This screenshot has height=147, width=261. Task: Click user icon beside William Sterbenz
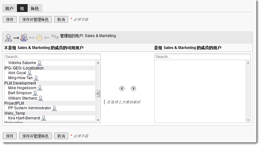[41, 98]
